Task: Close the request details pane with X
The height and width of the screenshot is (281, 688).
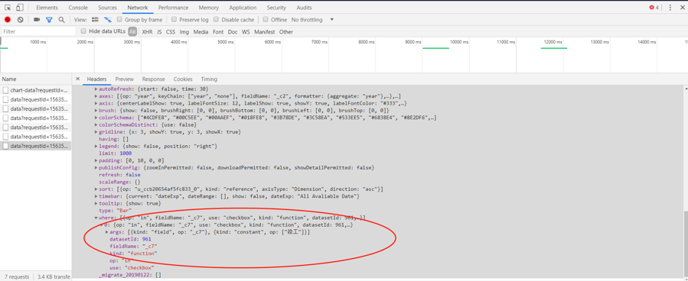Action: [77, 79]
